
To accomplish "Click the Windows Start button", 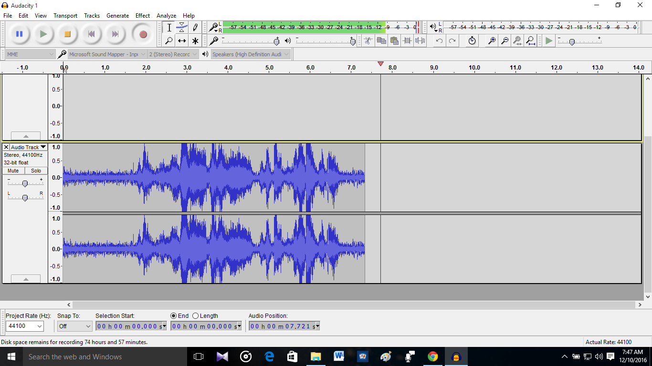I will (x=11, y=356).
